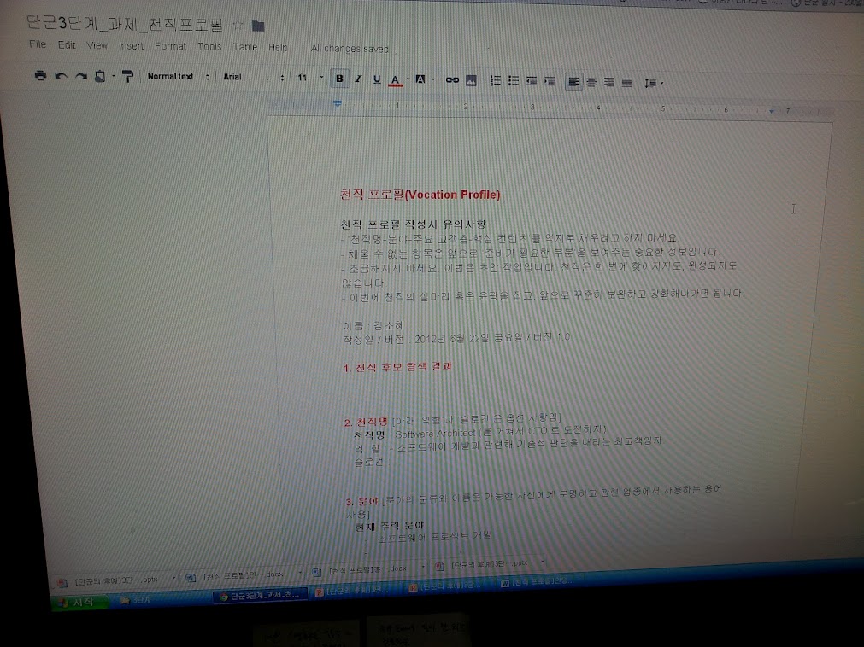This screenshot has width=864, height=647.
Task: Open the text color picker
Action: (396, 79)
